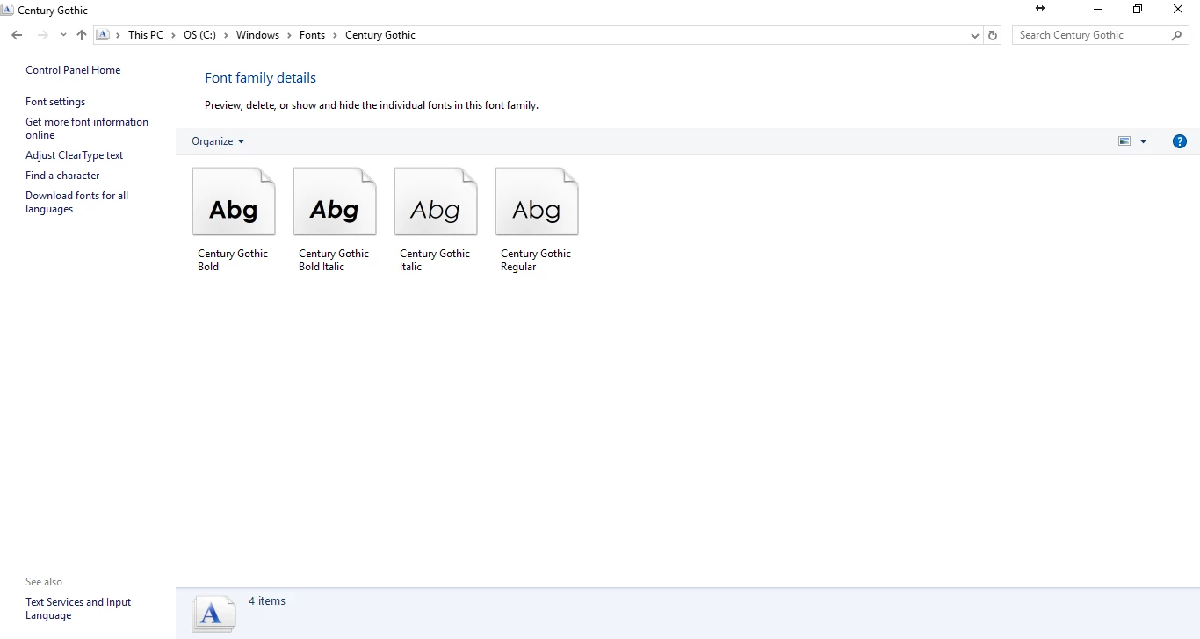Open the recent locations dropdown arrow
This screenshot has height=639, width=1200.
63,35
